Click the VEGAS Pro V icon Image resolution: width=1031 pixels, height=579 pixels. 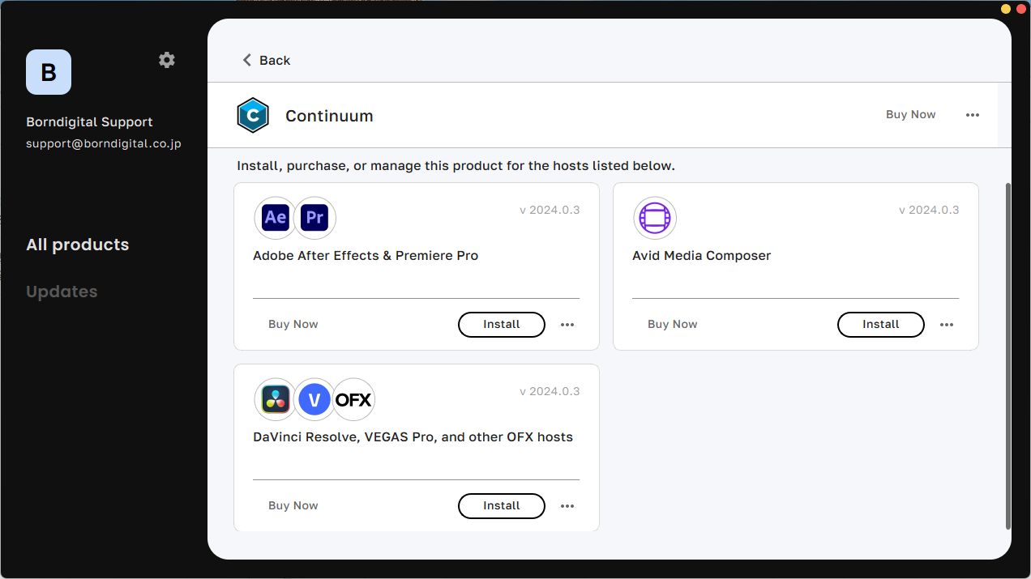click(314, 399)
